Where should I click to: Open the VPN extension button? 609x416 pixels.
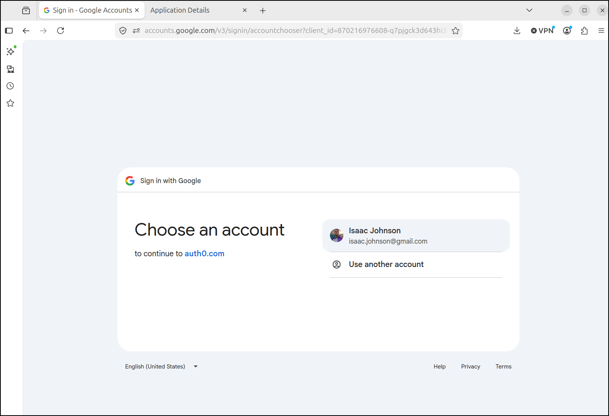pos(542,31)
